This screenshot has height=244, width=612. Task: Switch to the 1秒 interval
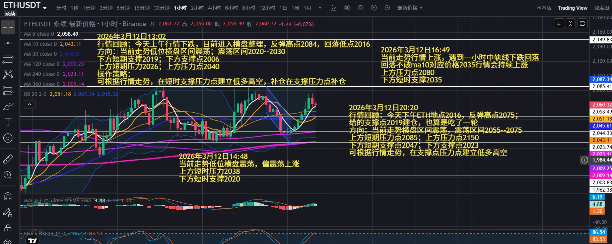click(75, 8)
